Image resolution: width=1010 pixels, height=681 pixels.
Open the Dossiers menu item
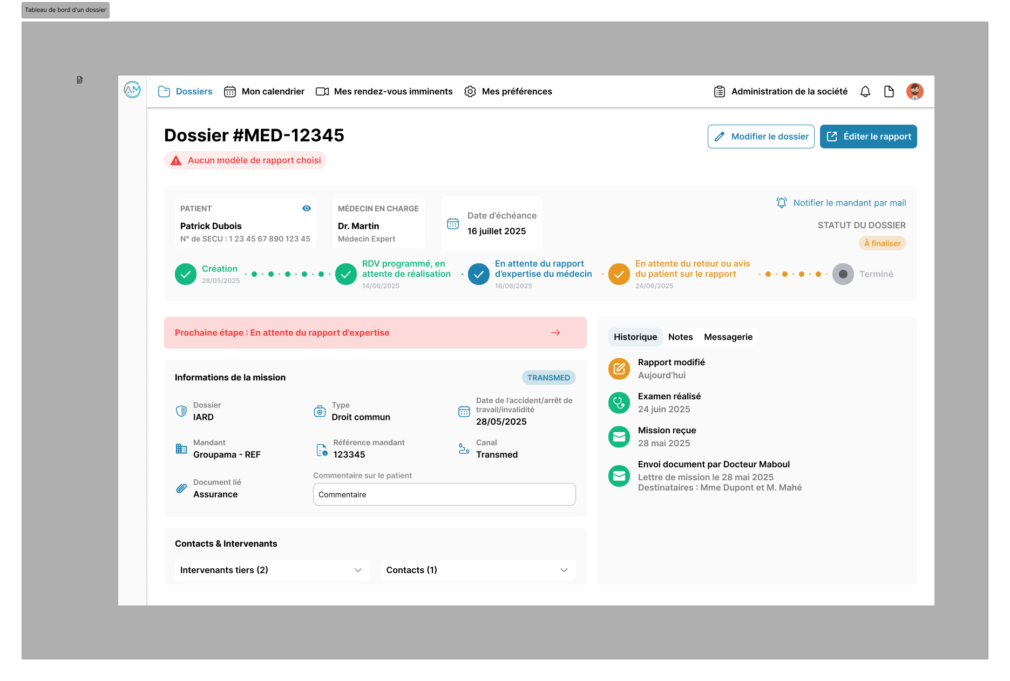(x=185, y=92)
